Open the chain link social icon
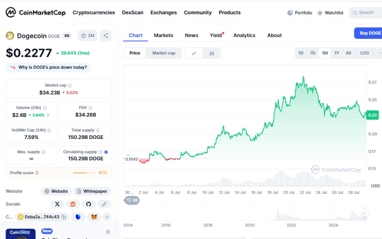The width and height of the screenshot is (382, 239). click(x=104, y=204)
